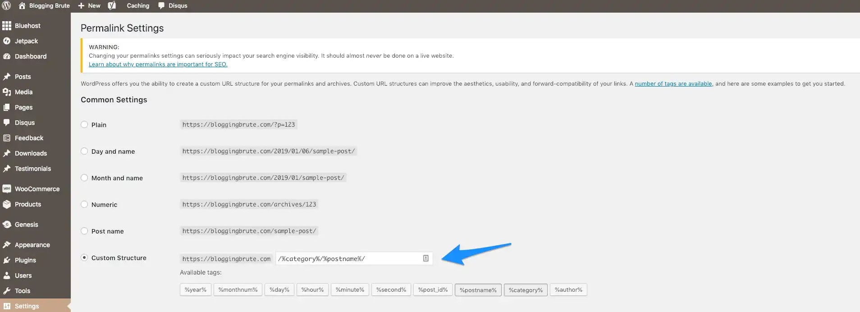Screen dimensions: 860x312
Task: Select the Numeric permalink radio button
Action: pos(84,204)
